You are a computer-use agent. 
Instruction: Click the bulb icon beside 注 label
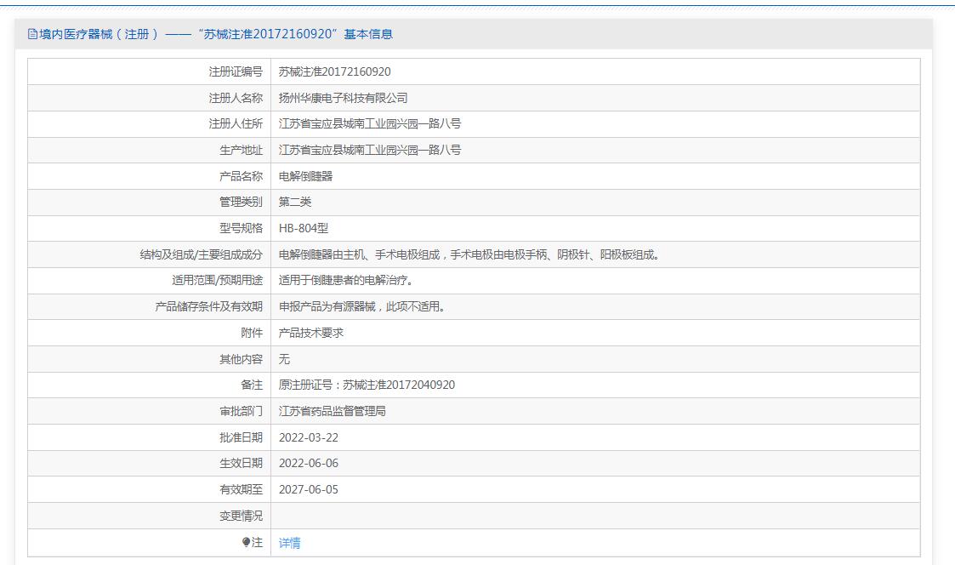pos(246,542)
